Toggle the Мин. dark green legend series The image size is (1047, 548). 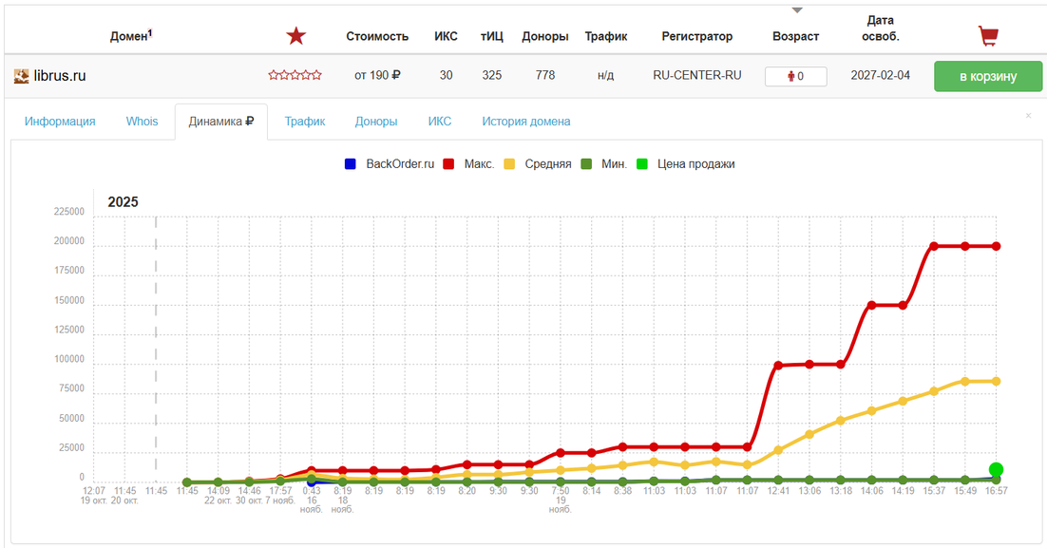(x=585, y=164)
